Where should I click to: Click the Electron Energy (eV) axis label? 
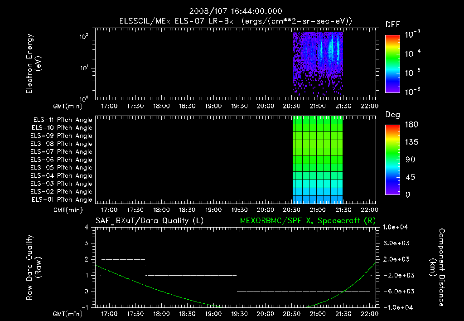tap(34, 63)
